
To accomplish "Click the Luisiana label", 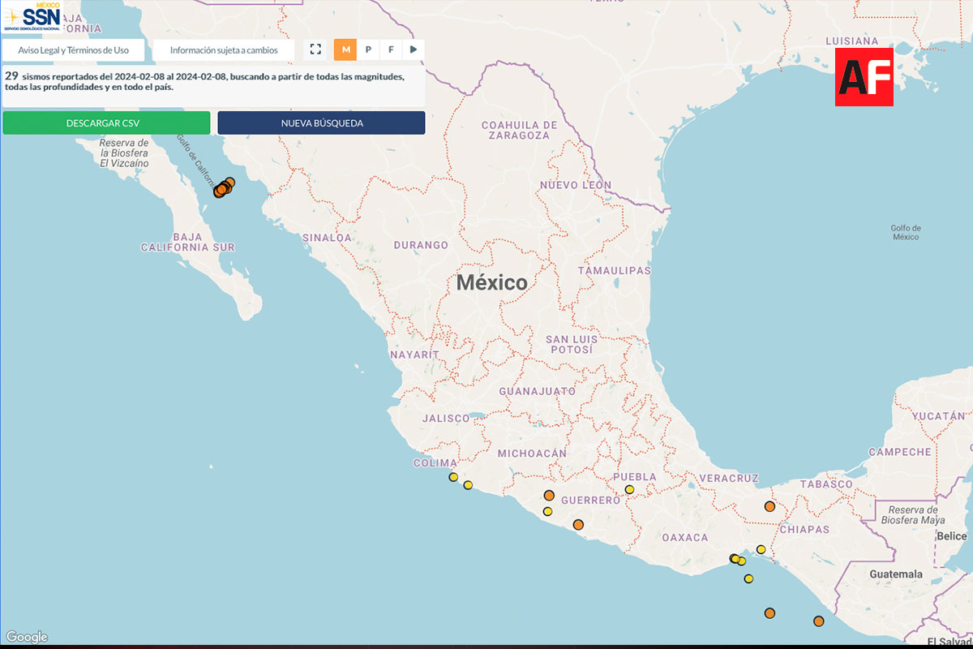I will 851,41.
